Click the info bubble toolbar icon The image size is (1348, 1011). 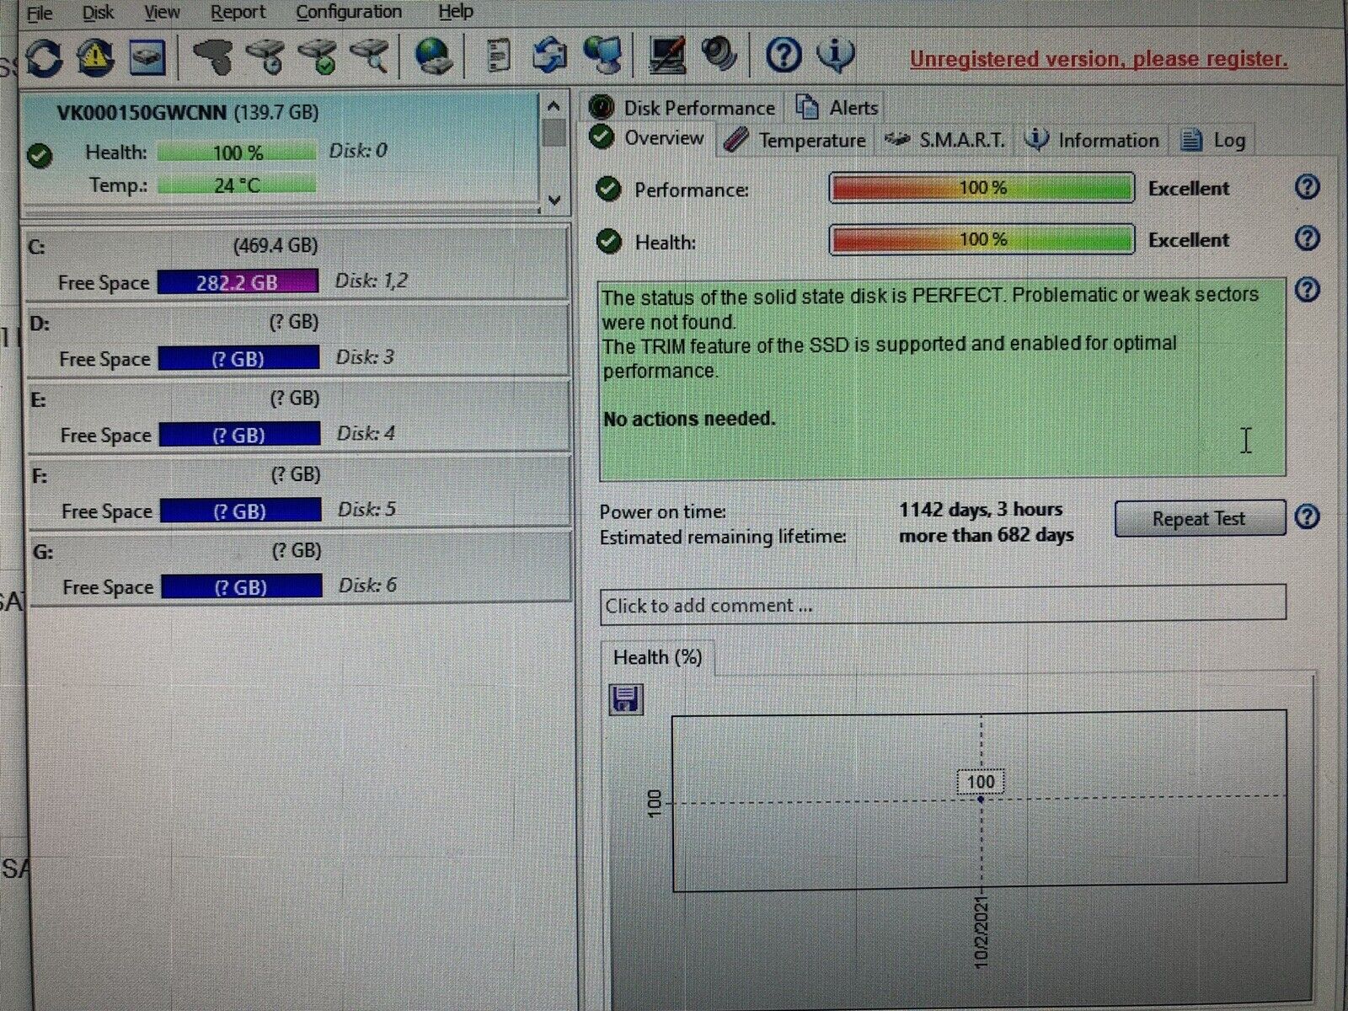point(835,56)
